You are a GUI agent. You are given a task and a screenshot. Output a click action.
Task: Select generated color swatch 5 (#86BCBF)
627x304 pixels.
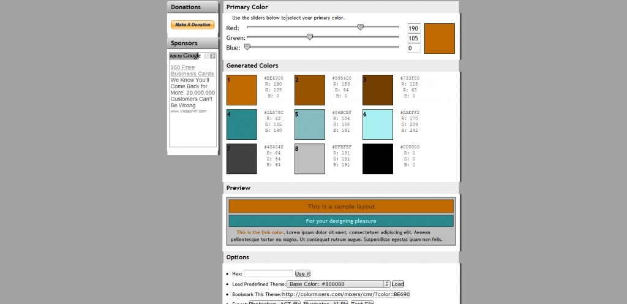(x=310, y=124)
